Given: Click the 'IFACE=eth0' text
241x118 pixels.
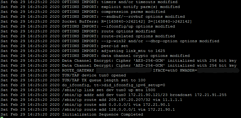Looking at the screenshot, I should click(x=165, y=70).
